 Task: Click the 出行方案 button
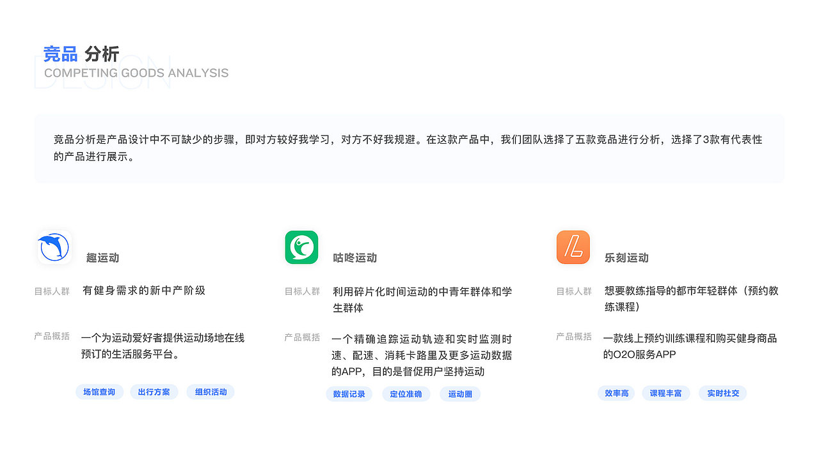coord(154,392)
